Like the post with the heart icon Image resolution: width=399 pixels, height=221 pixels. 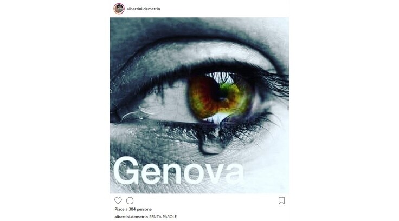pos(118,200)
